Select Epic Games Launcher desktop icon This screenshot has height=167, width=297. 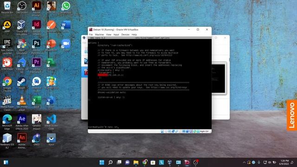coord(7,46)
